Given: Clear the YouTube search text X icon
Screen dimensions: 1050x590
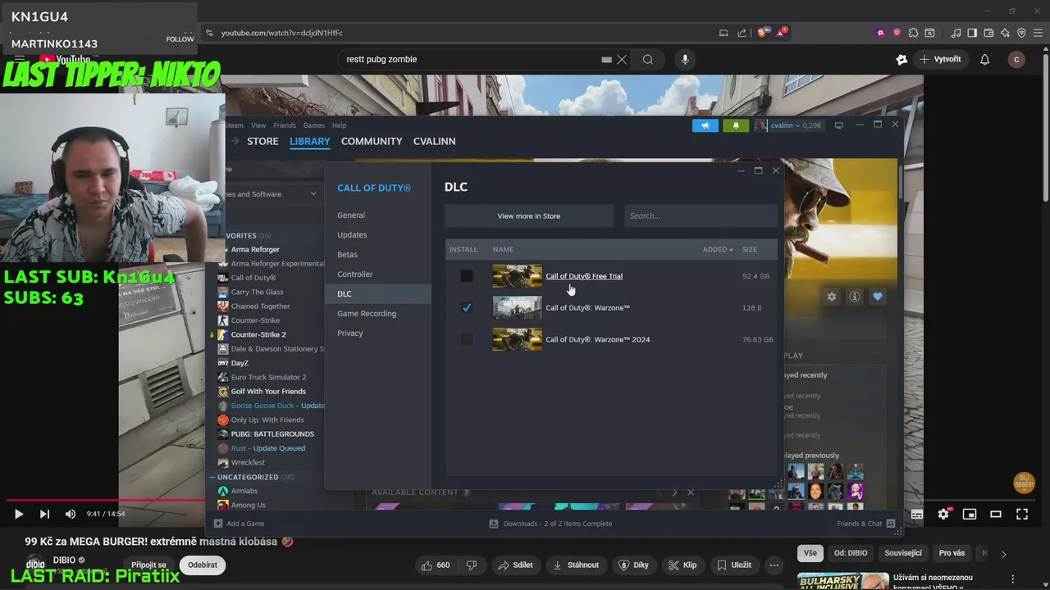Looking at the screenshot, I should point(622,59).
